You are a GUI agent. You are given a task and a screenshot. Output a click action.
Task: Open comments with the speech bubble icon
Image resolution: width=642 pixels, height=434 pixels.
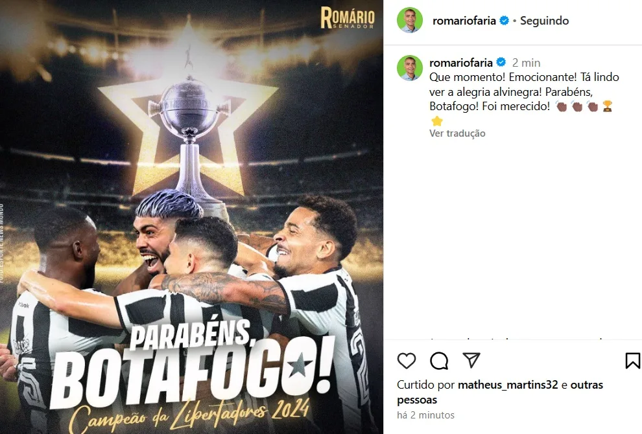coord(439,361)
